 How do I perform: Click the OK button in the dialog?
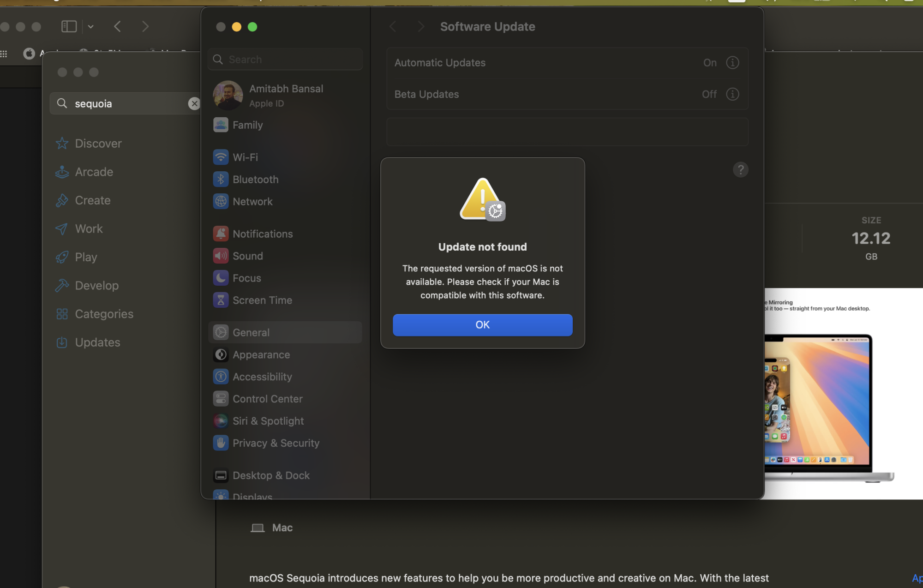[482, 325]
